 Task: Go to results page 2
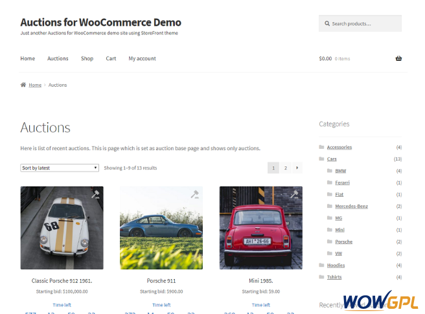pos(286,168)
